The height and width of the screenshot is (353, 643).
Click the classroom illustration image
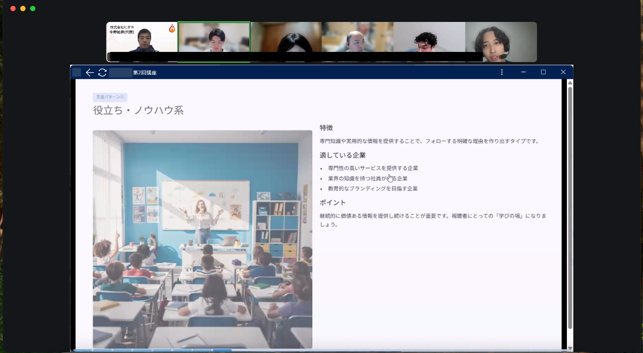tap(202, 239)
